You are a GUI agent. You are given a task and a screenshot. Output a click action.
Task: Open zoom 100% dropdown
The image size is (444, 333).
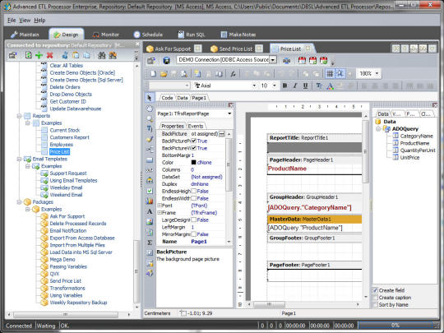(x=377, y=74)
